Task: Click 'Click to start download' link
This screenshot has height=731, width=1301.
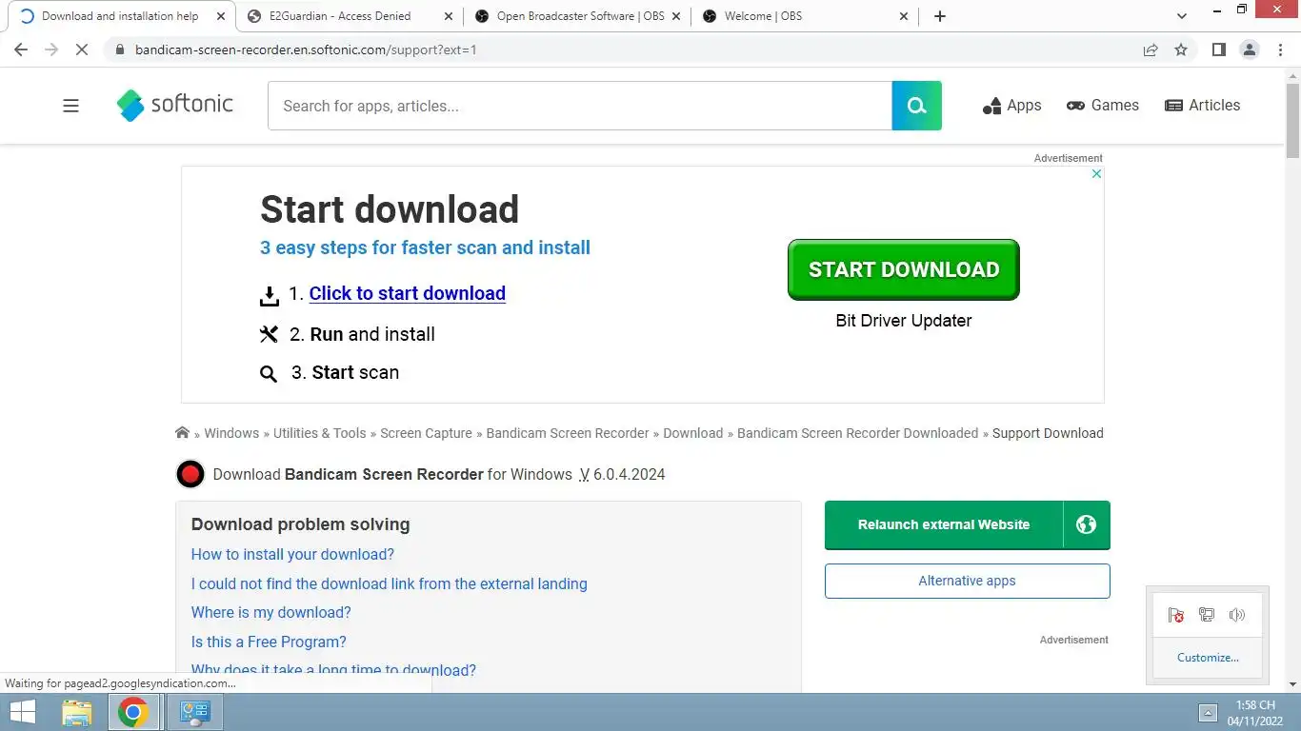Action: (407, 293)
